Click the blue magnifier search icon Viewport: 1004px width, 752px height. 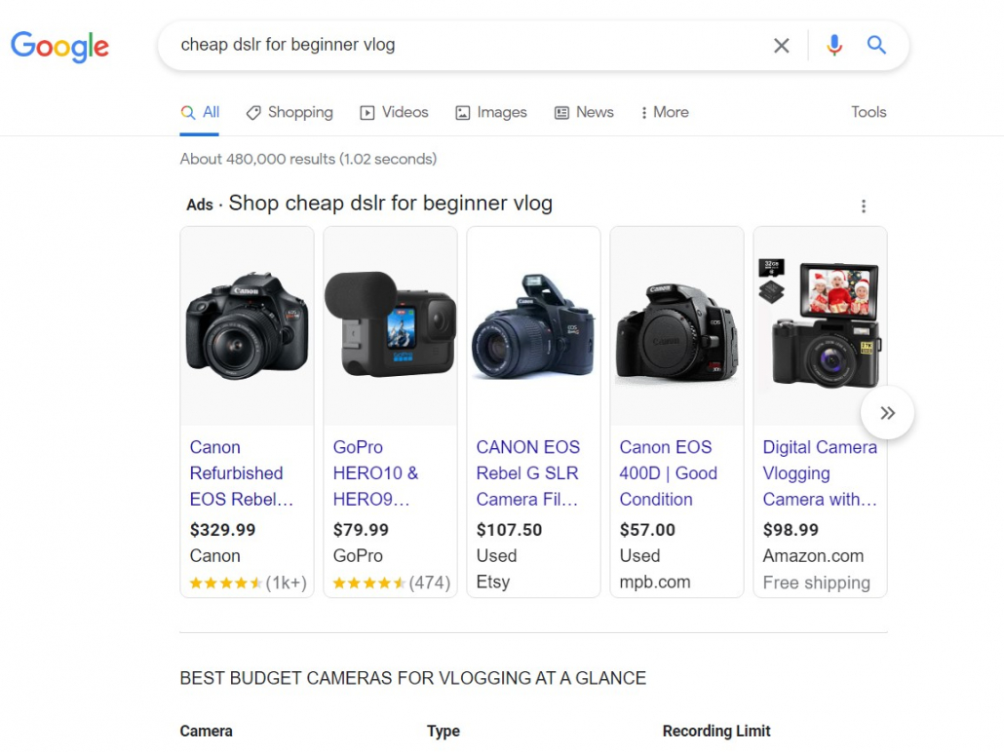click(x=876, y=45)
